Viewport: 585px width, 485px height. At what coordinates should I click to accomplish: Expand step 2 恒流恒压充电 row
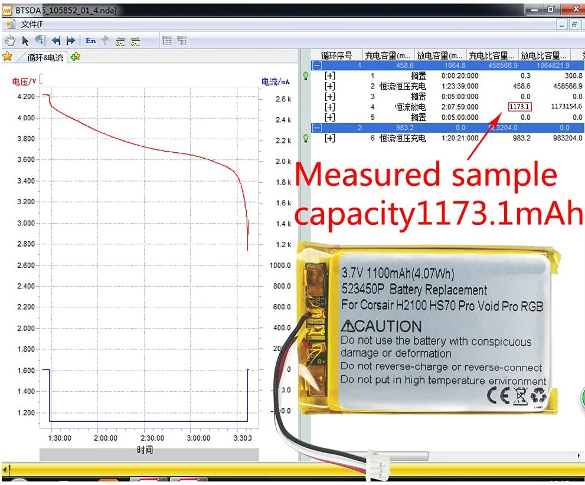pyautogui.click(x=330, y=87)
